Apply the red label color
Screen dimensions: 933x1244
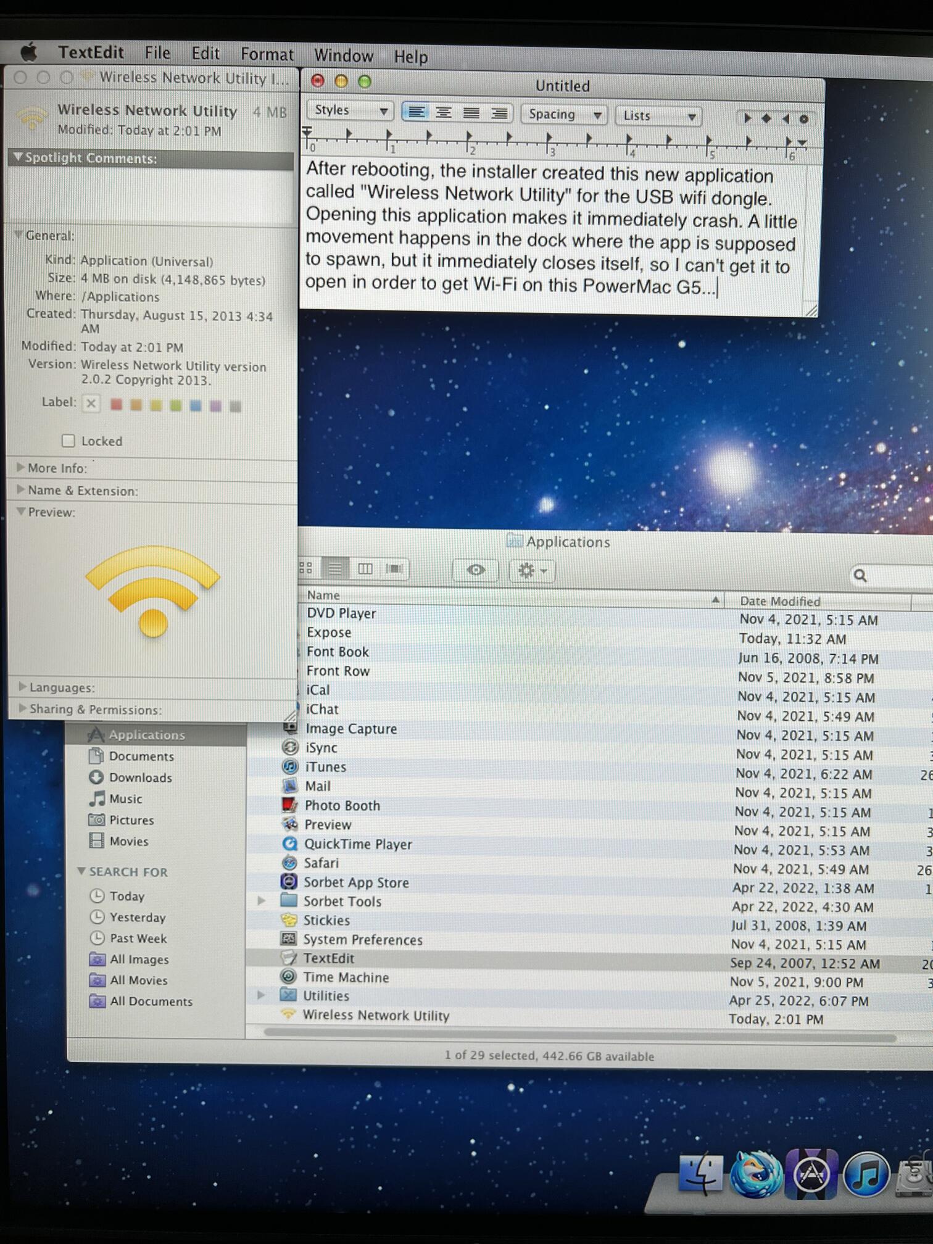[x=116, y=405]
